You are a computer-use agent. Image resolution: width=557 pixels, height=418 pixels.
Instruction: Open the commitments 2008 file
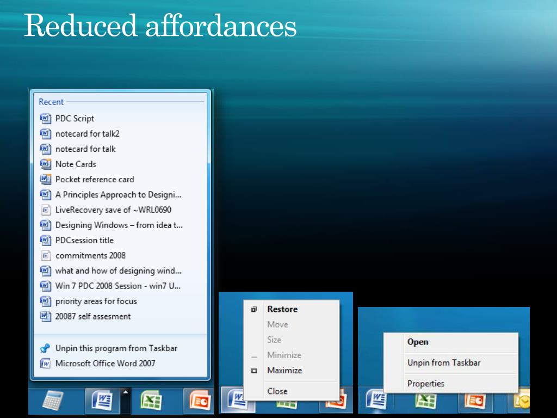coord(120,256)
